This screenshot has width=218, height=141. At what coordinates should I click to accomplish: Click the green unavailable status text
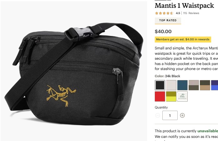click(208, 131)
